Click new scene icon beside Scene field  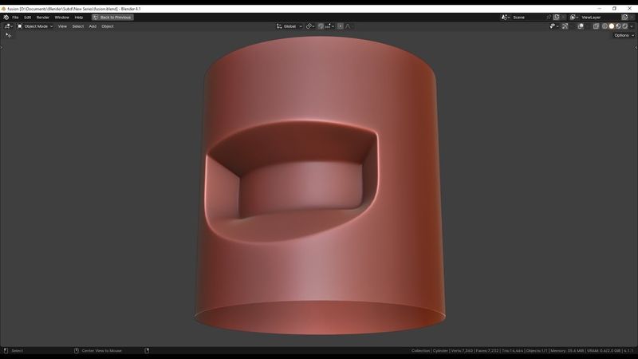pos(557,17)
